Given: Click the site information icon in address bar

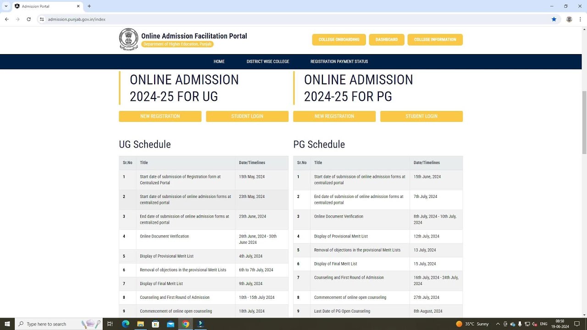Looking at the screenshot, I should (42, 19).
